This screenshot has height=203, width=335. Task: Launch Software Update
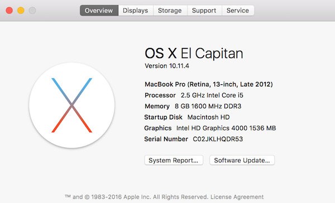[242, 160]
